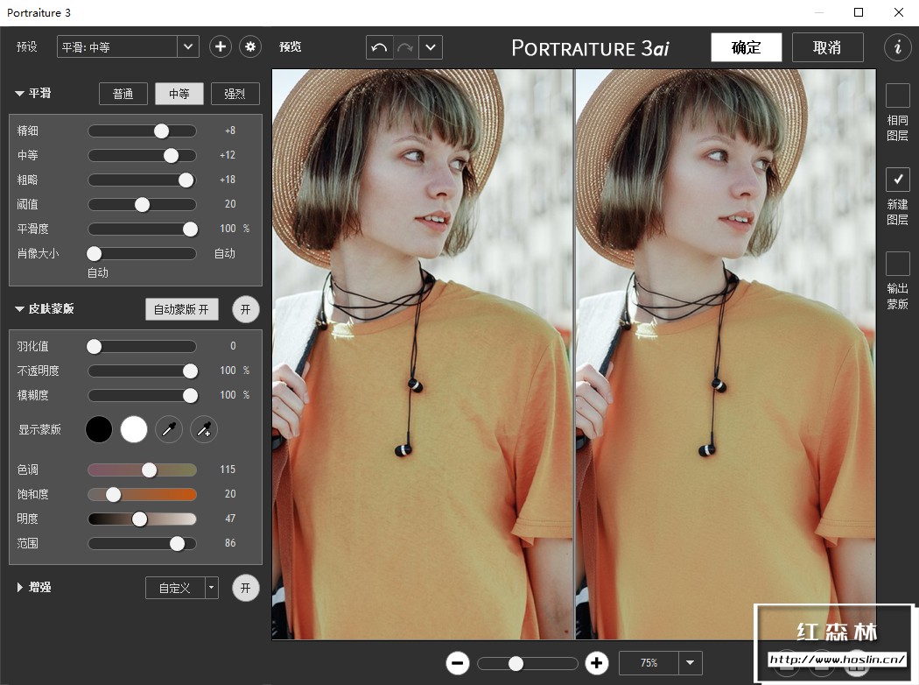The height and width of the screenshot is (685, 919).
Task: Open the 75% zoom level dropdown
Action: [691, 663]
